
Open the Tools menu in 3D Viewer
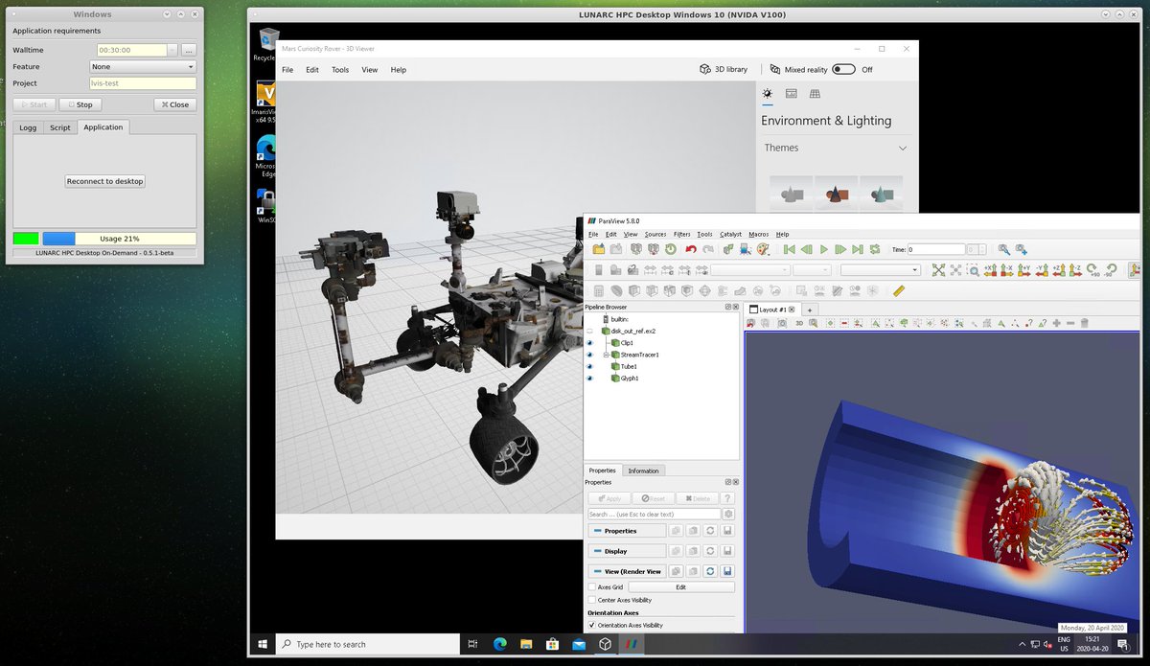click(340, 70)
